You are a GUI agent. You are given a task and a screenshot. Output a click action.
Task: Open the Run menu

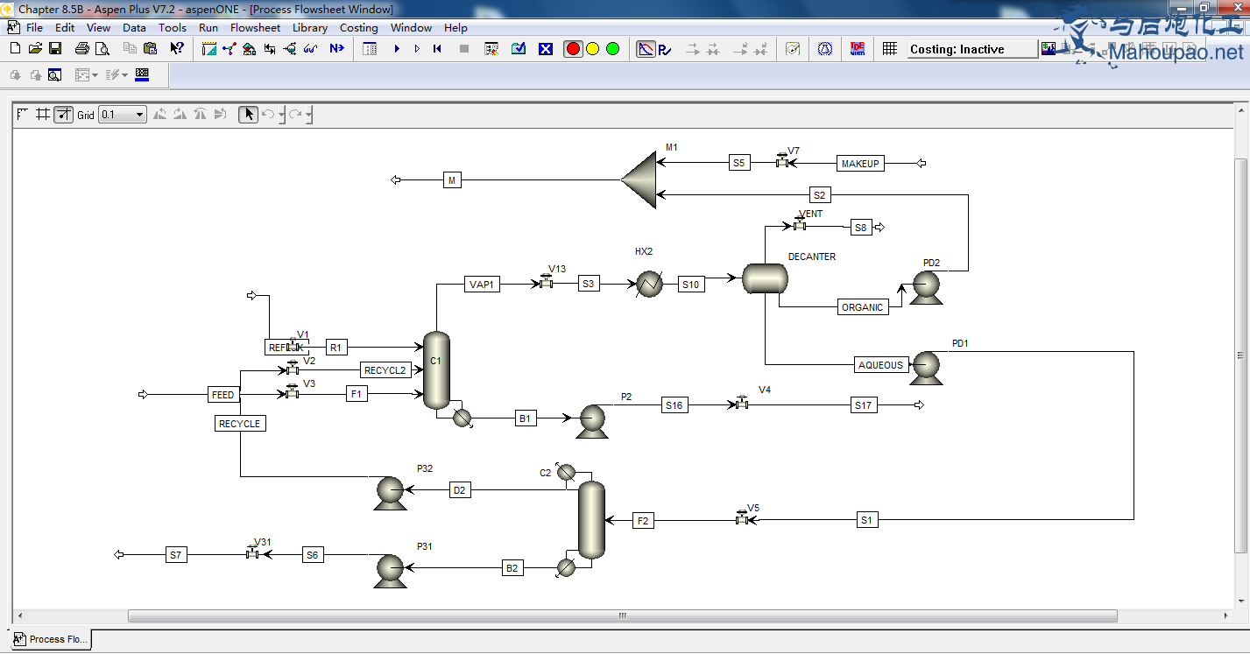pyautogui.click(x=208, y=27)
